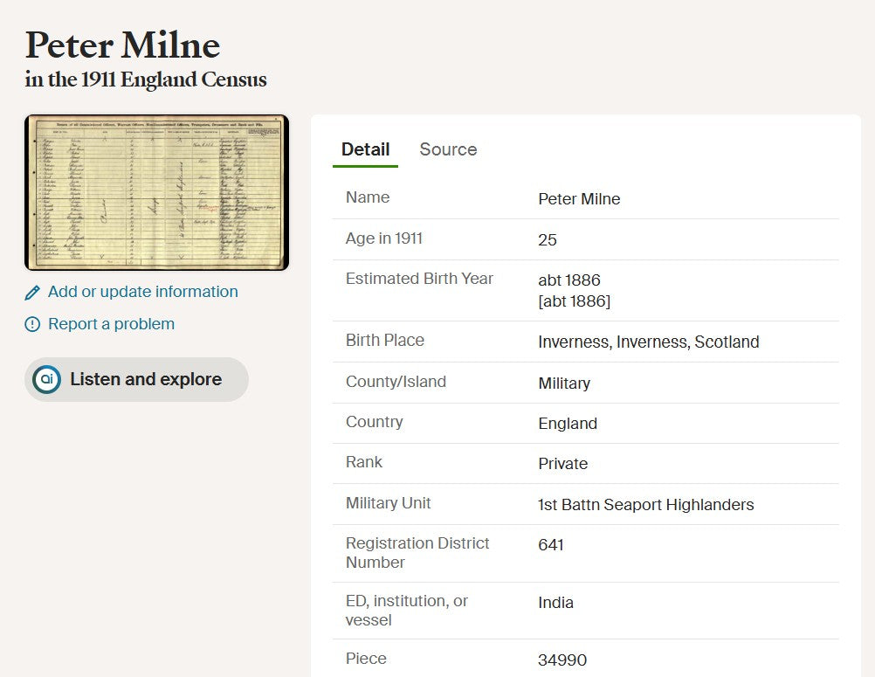
Task: Select the County/Island value Military
Action: coord(564,383)
